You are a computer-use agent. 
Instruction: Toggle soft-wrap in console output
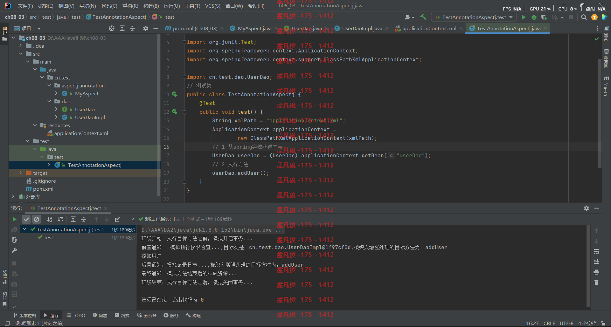point(596,251)
